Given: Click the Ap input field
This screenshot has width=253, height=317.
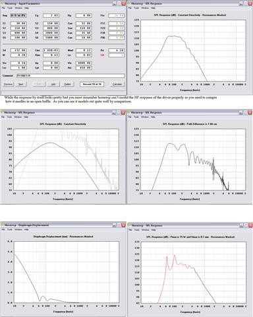Looking at the screenshot, I should point(51,63).
